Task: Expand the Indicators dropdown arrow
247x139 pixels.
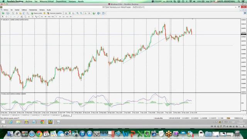Action: 95,13
